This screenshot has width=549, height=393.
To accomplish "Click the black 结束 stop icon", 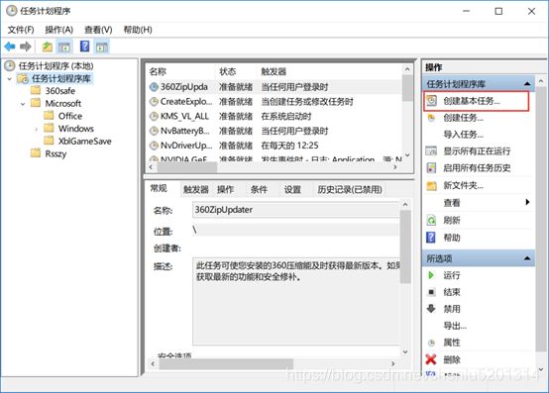I will click(431, 292).
